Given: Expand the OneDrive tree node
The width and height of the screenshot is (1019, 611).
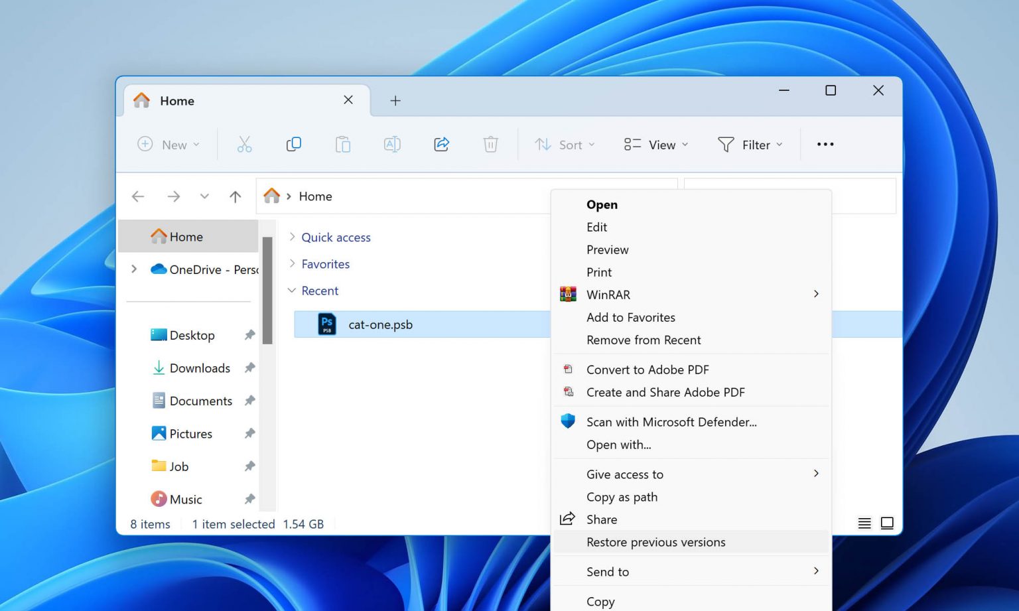Looking at the screenshot, I should (134, 269).
